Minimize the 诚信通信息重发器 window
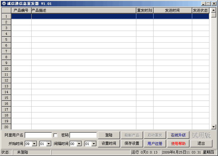Screen dimensions: 218x156 [203, 4]
